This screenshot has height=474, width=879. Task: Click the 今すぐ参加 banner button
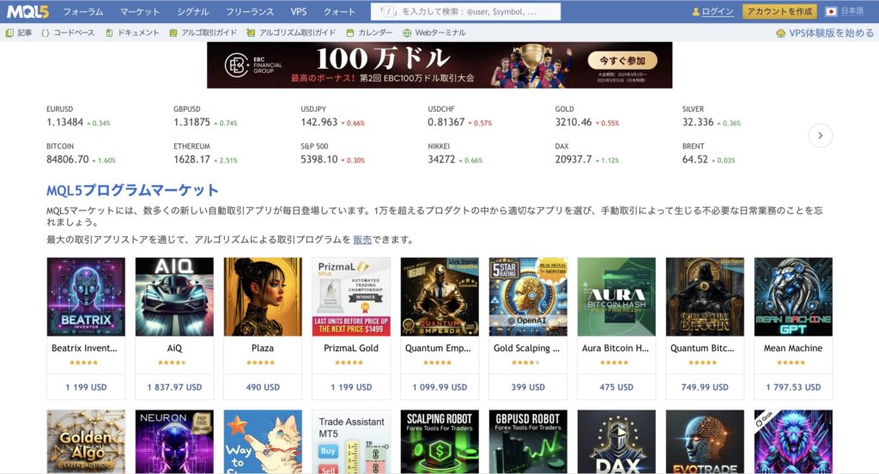622,61
